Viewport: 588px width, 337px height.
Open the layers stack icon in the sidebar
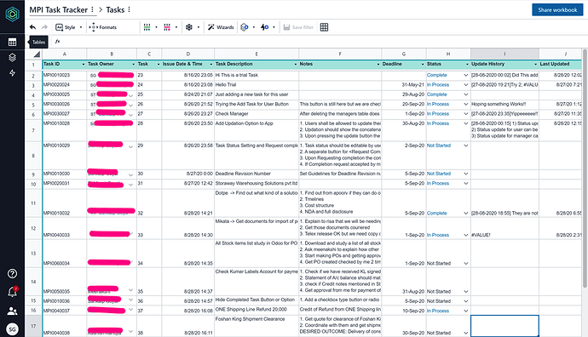click(13, 57)
